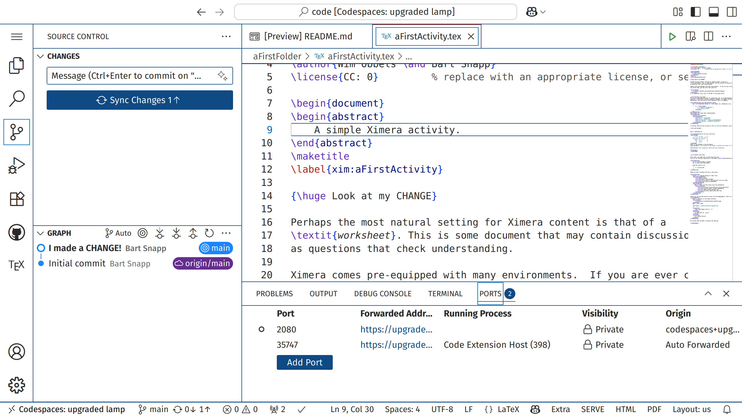
Task: Click in the commit message input field
Action: pos(130,76)
